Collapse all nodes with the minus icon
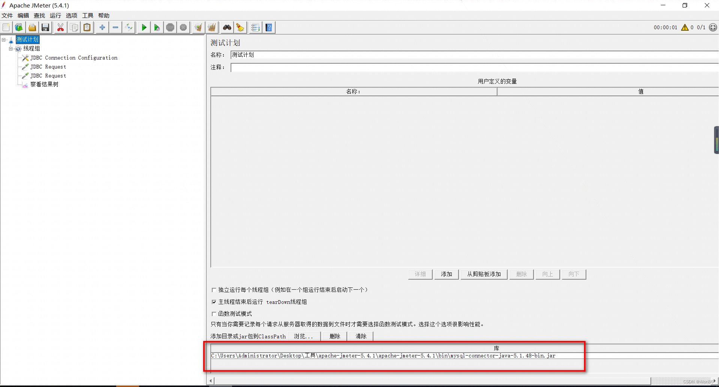The image size is (719, 387). point(115,27)
